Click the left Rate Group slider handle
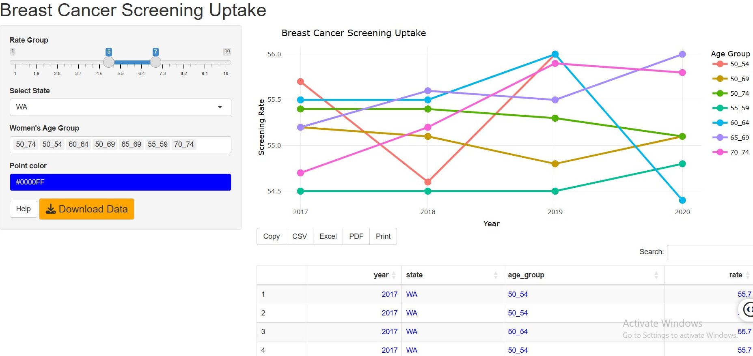753x356 pixels. click(109, 62)
